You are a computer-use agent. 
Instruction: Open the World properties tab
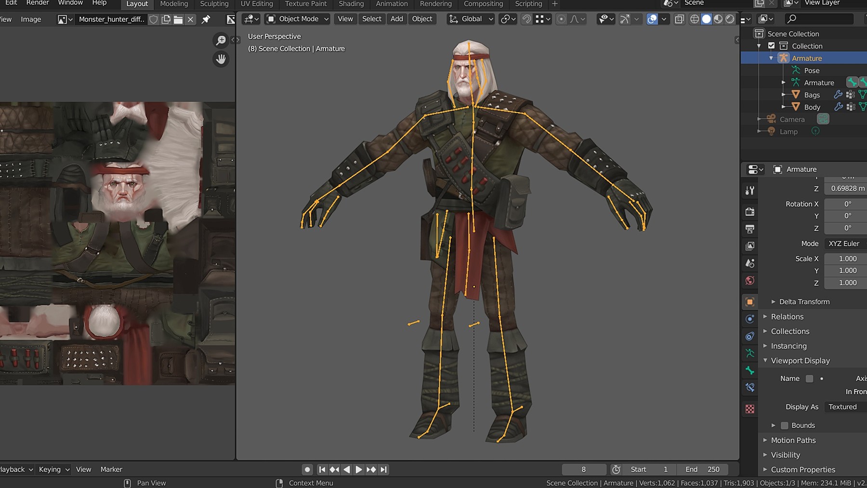click(x=750, y=280)
